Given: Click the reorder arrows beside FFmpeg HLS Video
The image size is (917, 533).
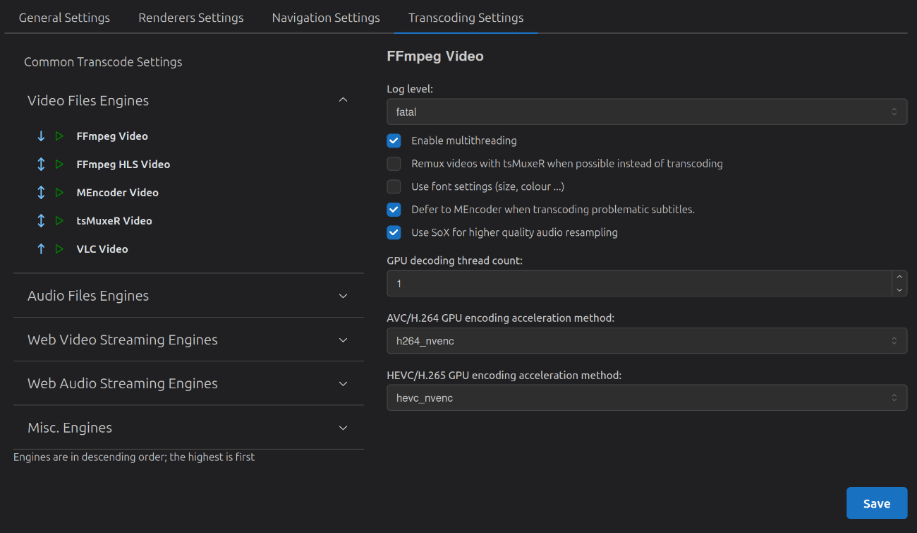Looking at the screenshot, I should (41, 164).
